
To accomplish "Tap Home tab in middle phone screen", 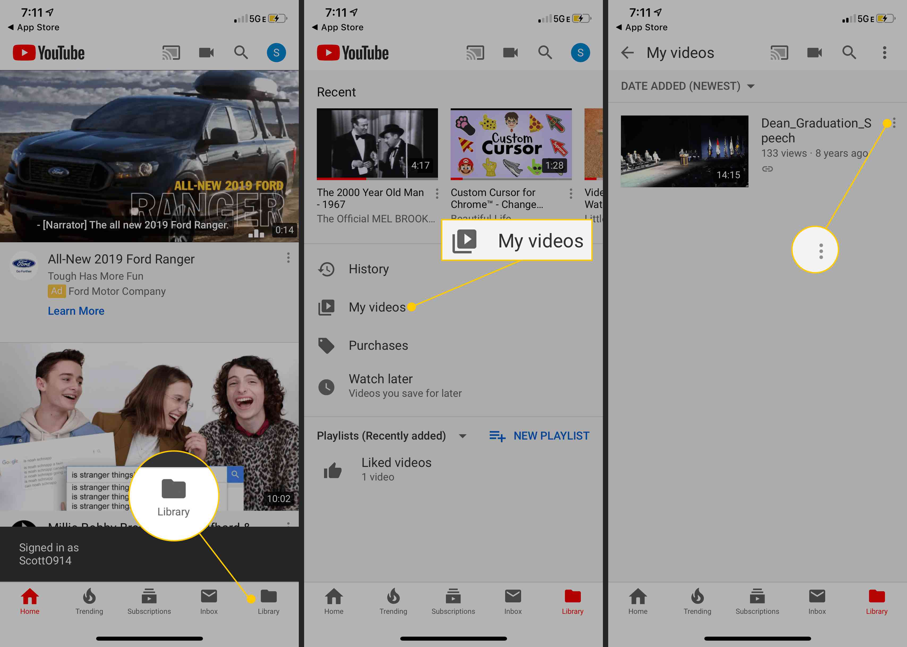I will click(x=334, y=602).
